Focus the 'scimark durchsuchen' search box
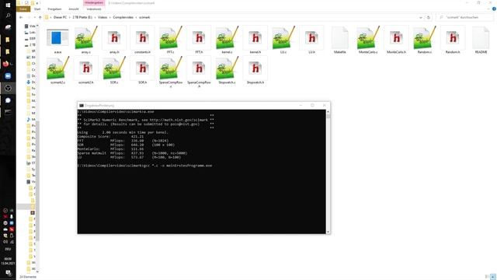The height and width of the screenshot is (280, 497). click(464, 17)
